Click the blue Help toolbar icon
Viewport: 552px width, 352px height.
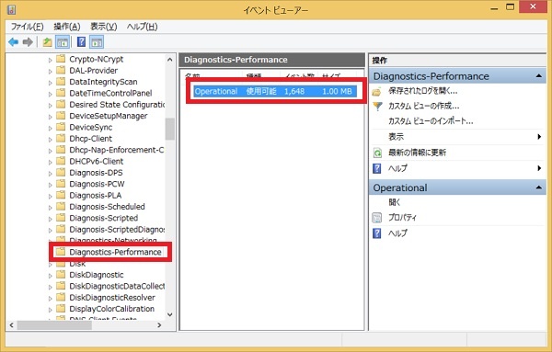coord(81,42)
